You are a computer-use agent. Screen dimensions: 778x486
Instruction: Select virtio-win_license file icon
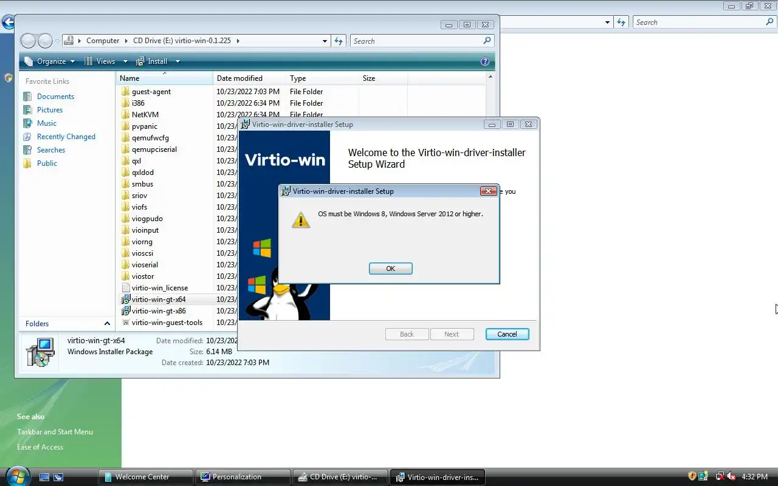(x=125, y=288)
